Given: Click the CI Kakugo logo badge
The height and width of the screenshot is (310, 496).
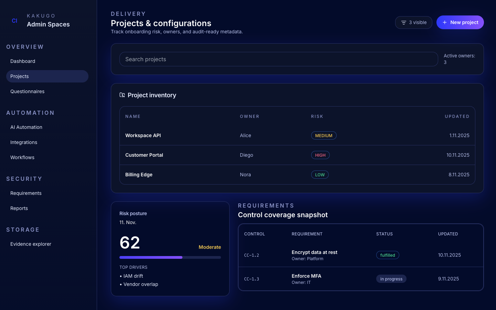Looking at the screenshot, I should tap(14, 21).
